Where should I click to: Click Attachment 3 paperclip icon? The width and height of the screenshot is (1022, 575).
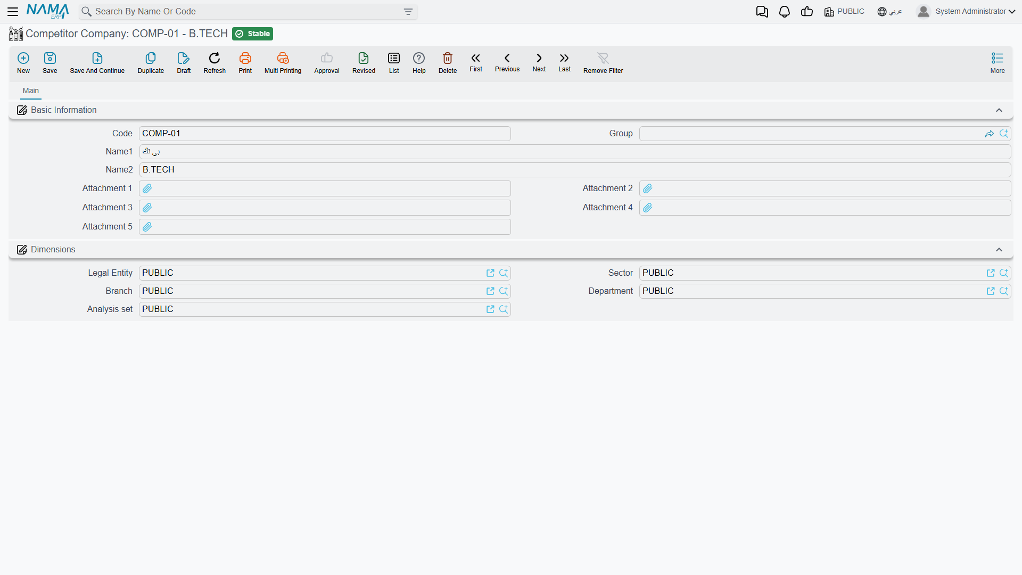(x=147, y=208)
